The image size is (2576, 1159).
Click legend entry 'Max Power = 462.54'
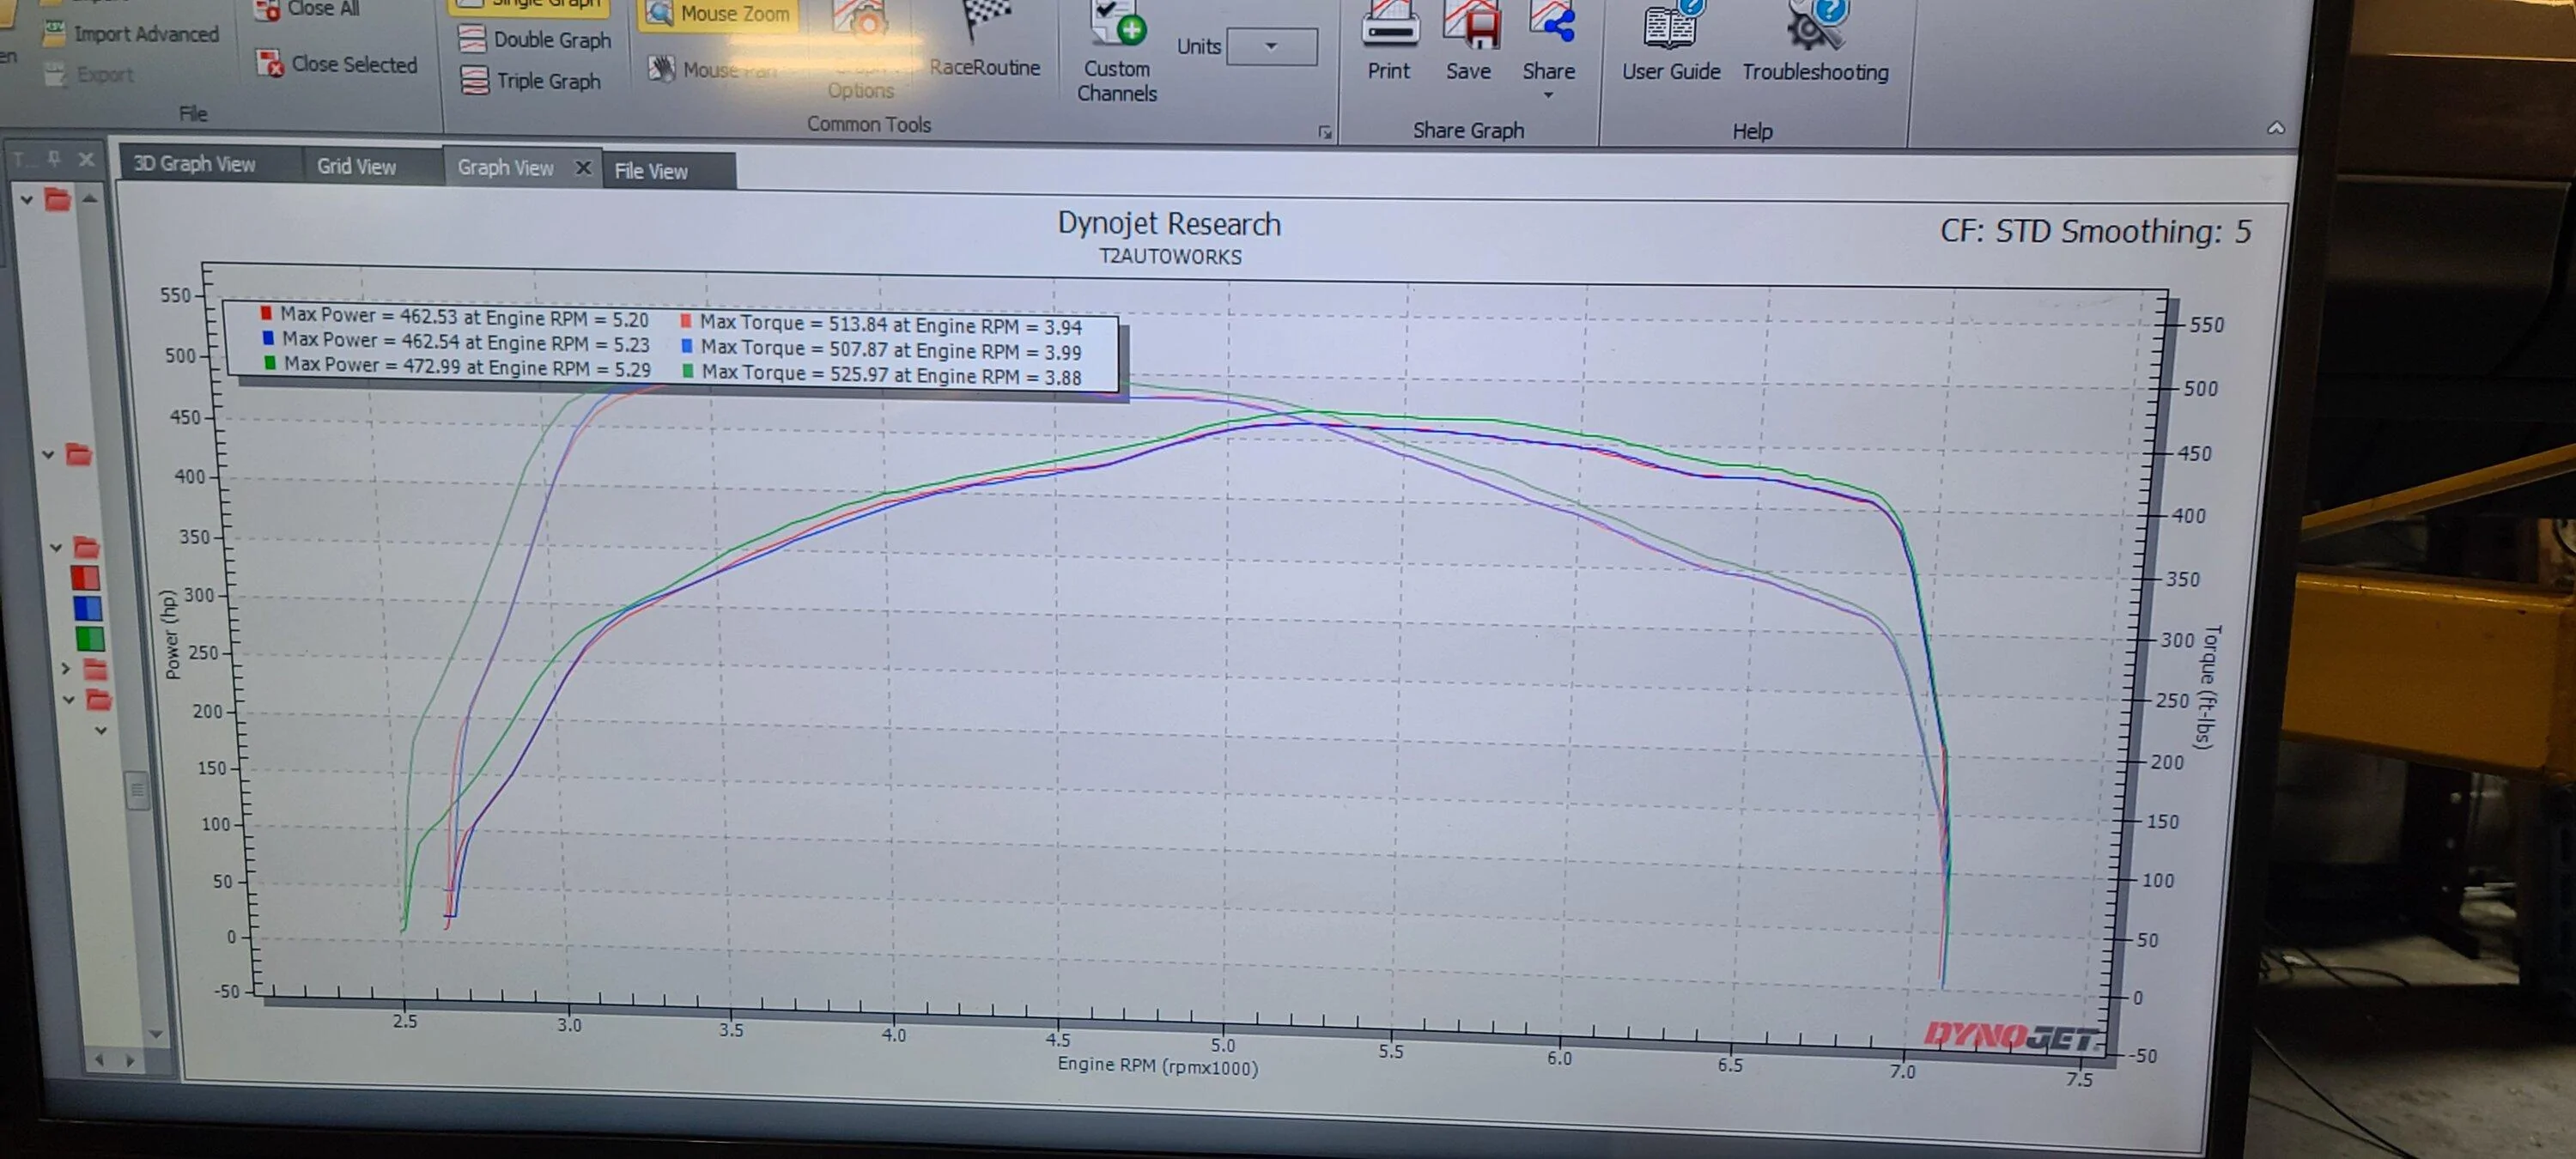pos(456,341)
